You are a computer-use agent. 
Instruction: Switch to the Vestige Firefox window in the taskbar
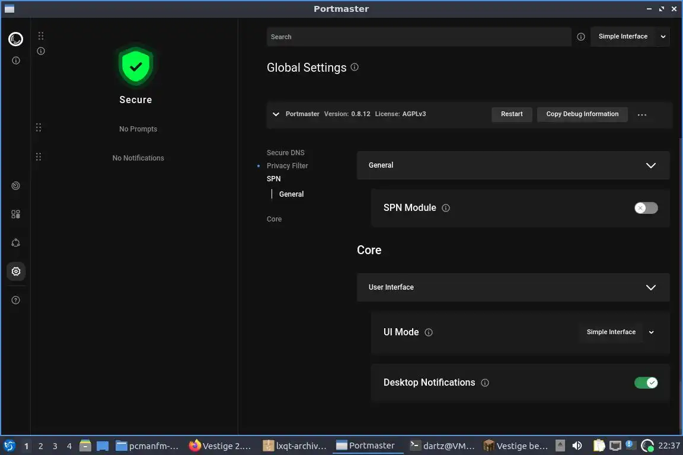tap(221, 446)
